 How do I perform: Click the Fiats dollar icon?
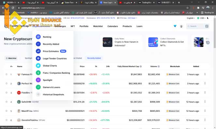click(38, 73)
